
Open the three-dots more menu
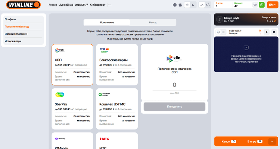coord(110,5)
